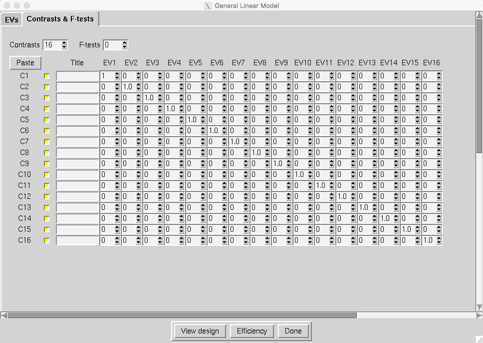Click the Efficiency button
This screenshot has height=343, width=483.
[251, 331]
